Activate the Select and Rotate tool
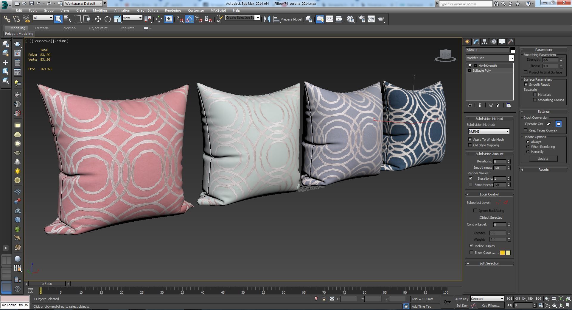Image resolution: width=572 pixels, height=310 pixels. coord(108,19)
